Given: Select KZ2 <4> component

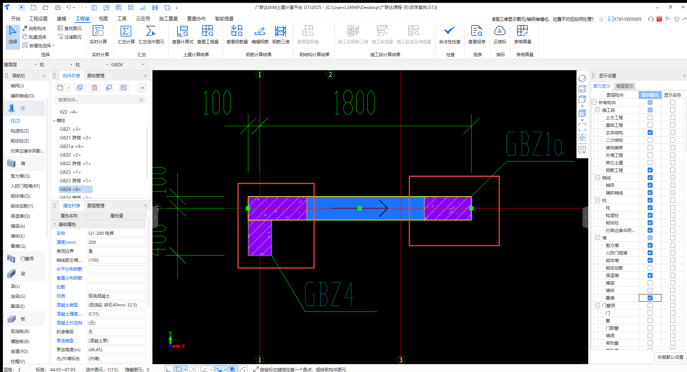Looking at the screenshot, I should pos(68,112).
